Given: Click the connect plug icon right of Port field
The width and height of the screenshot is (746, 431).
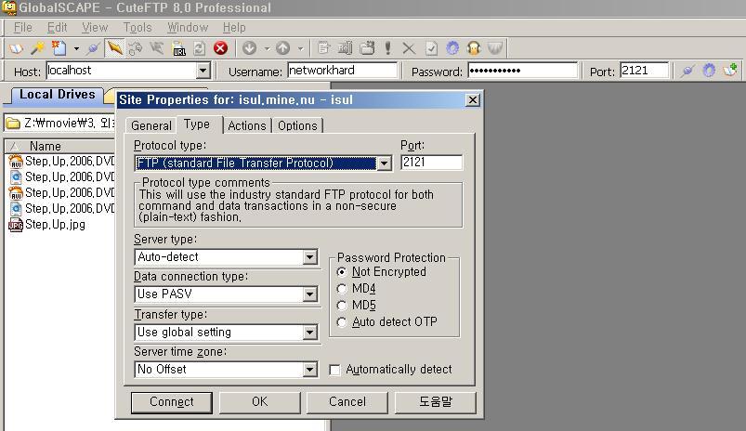Looking at the screenshot, I should click(687, 72).
